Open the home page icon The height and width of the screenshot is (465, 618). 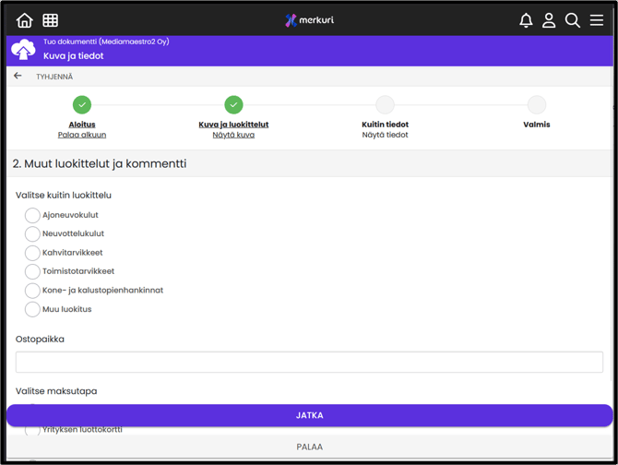[25, 20]
